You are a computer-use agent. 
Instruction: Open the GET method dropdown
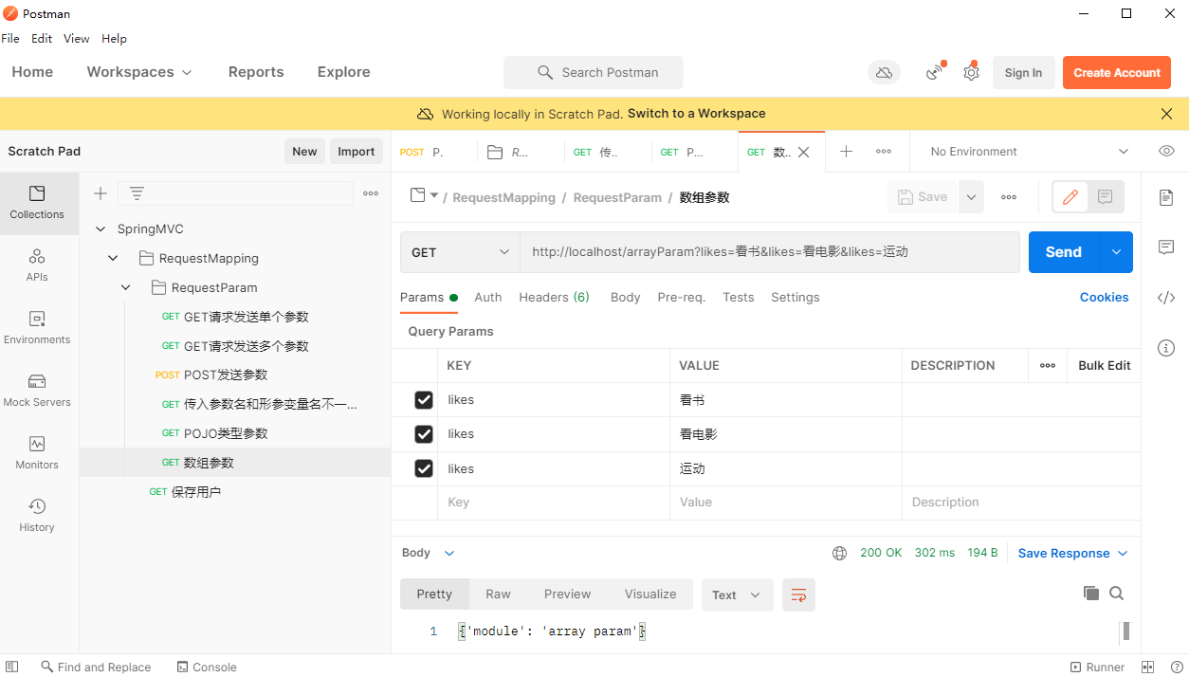460,252
